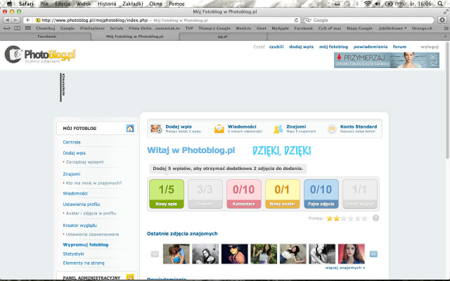Open Spotlight search magnifier in menu bar
This screenshot has height=281, width=450.
click(x=440, y=4)
